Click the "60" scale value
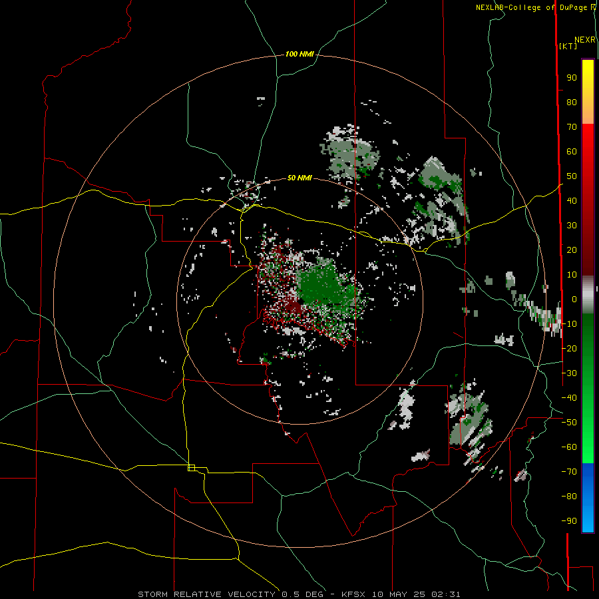Viewport: 599px width, 599px height. click(x=572, y=152)
